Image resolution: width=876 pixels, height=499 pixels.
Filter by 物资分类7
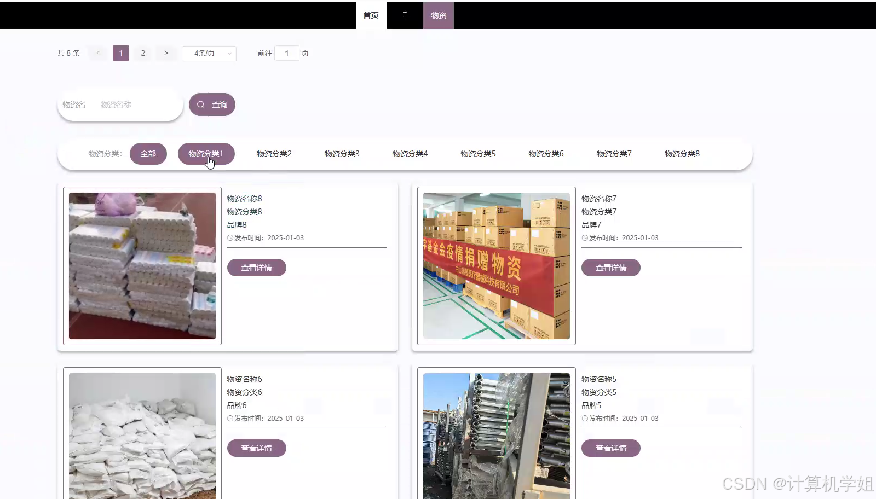[x=614, y=154]
